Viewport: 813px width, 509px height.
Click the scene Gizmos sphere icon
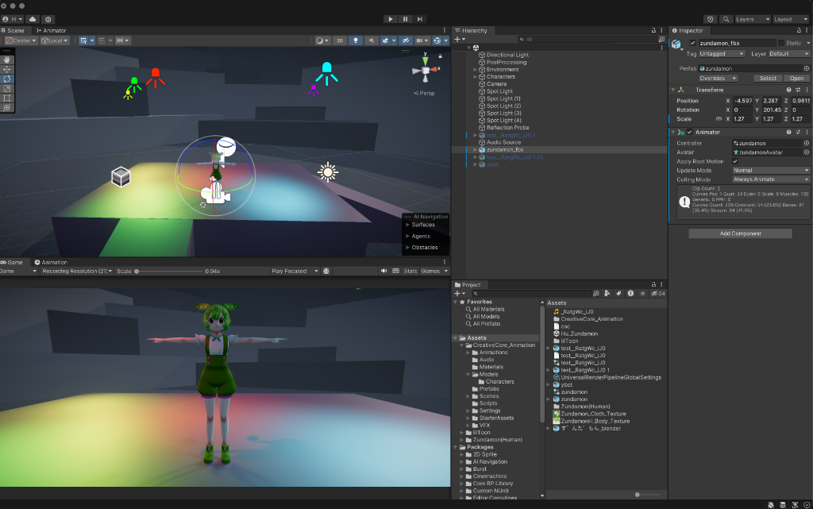tap(437, 40)
